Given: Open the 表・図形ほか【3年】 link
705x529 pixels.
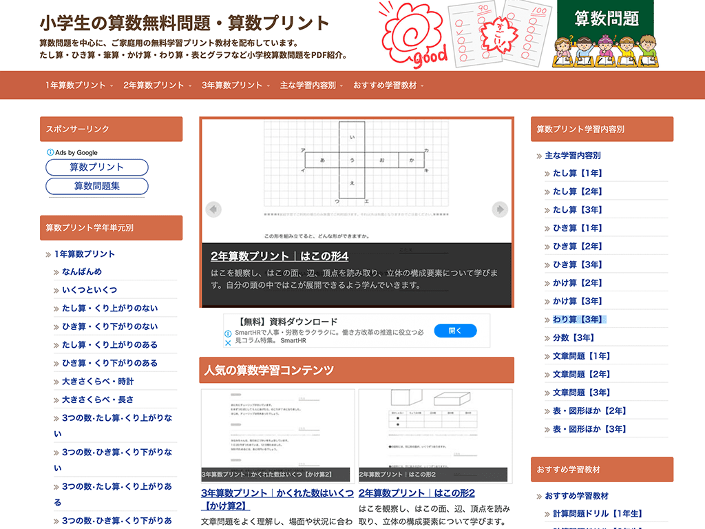Looking at the screenshot, I should coord(589,429).
